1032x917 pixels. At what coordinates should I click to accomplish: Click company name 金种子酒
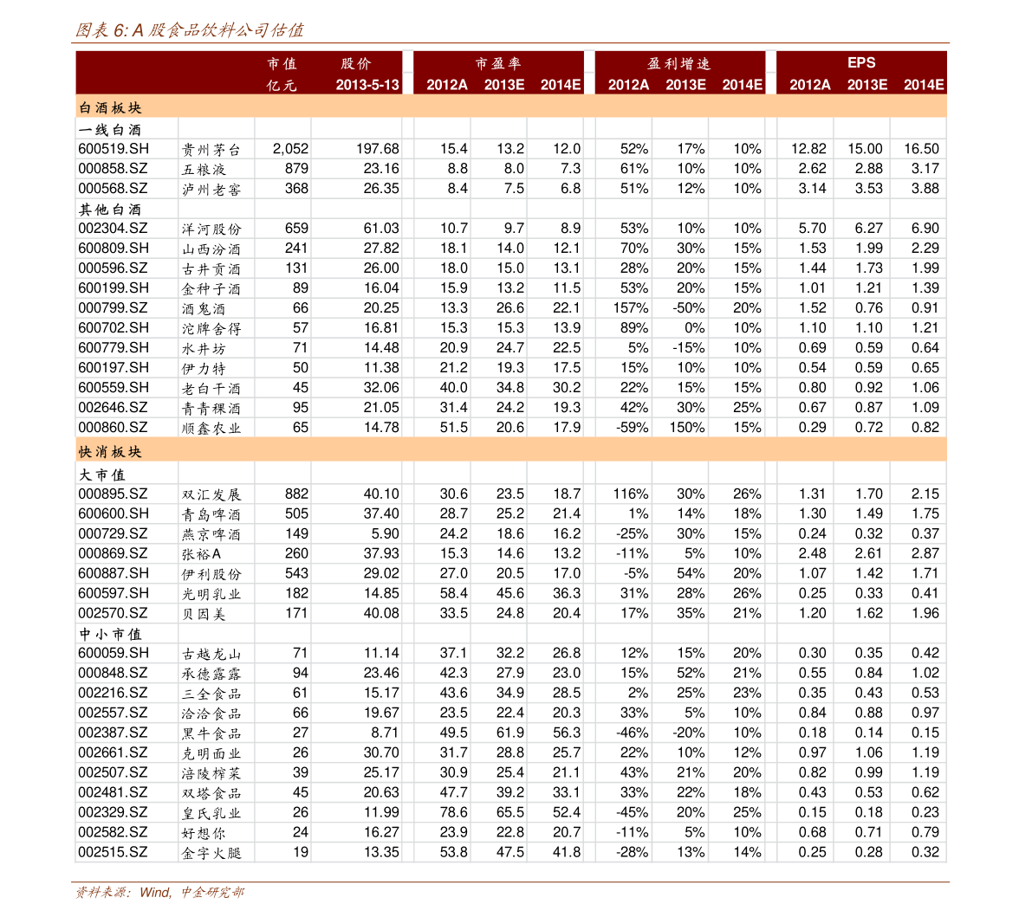tap(211, 289)
